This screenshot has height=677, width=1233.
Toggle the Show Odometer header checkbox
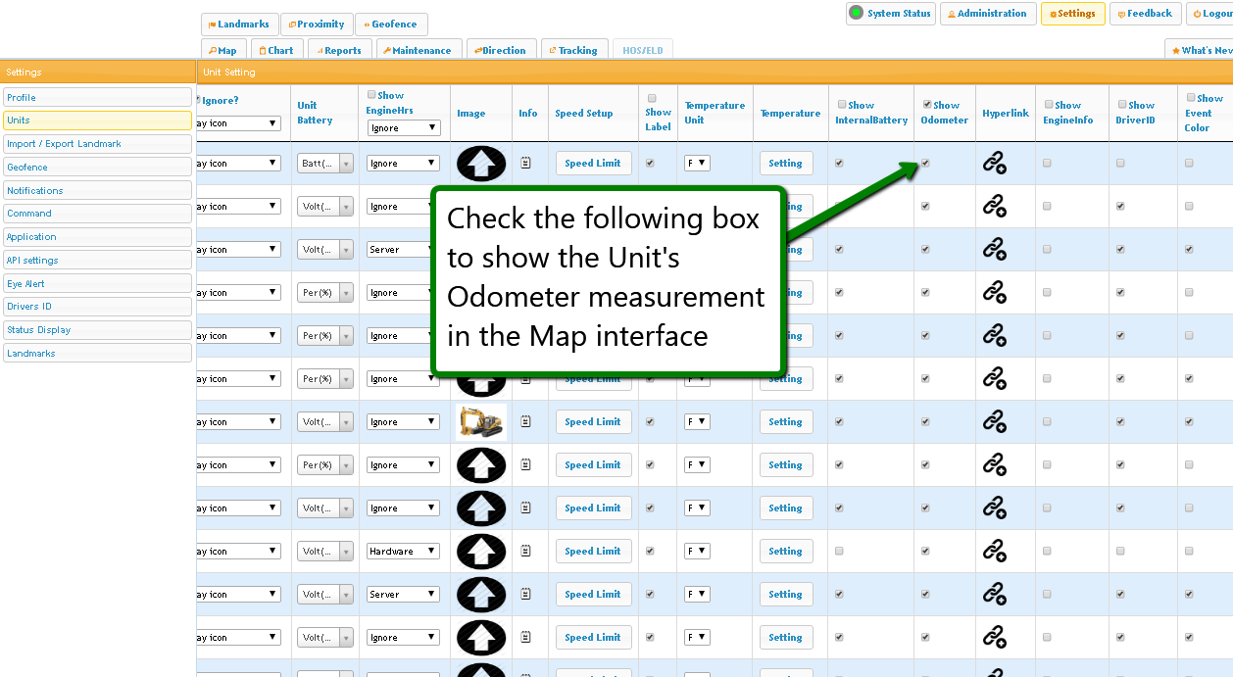[927, 105]
